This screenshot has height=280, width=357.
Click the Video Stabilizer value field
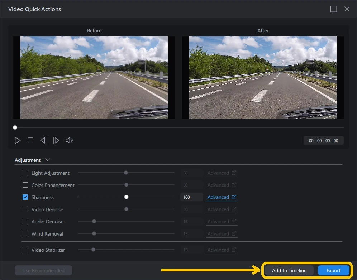[x=192, y=250]
